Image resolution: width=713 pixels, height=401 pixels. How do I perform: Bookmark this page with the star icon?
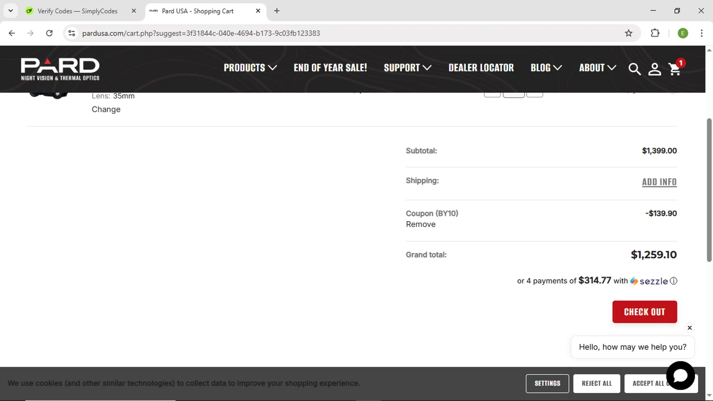628,33
